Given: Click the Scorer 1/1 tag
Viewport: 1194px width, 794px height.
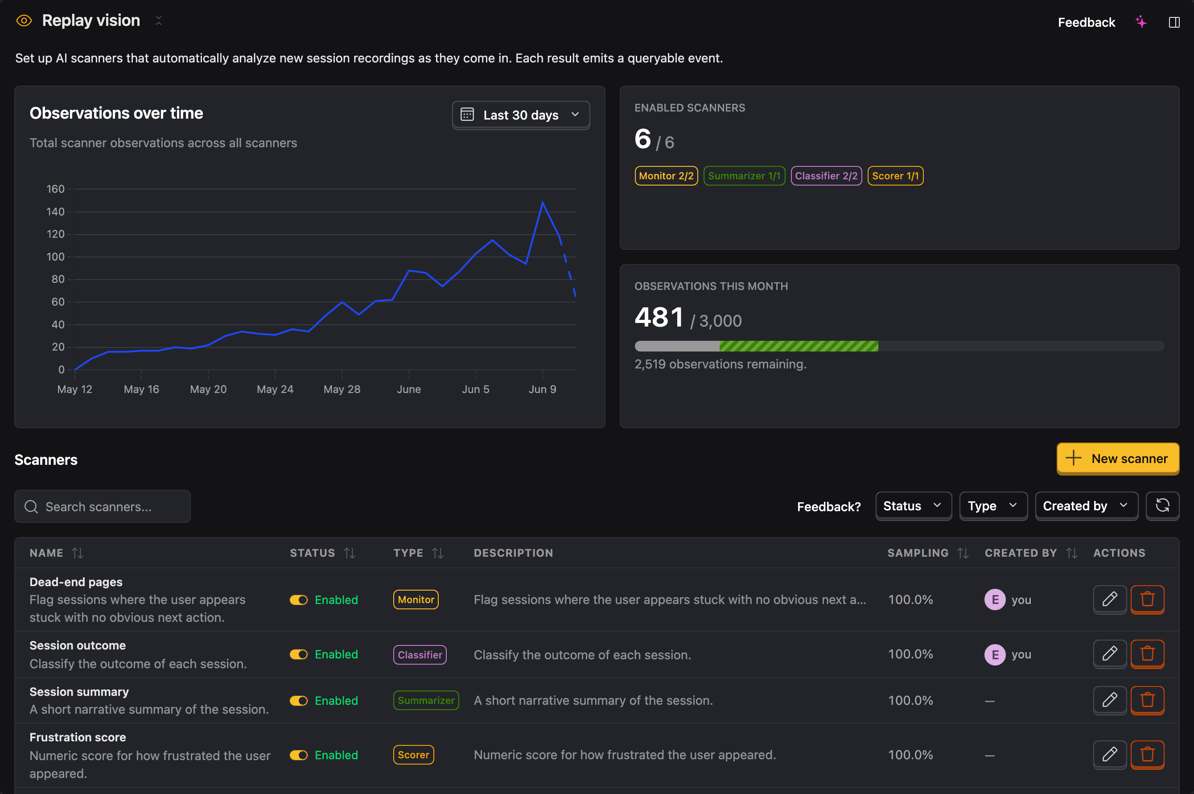Looking at the screenshot, I should 895,176.
